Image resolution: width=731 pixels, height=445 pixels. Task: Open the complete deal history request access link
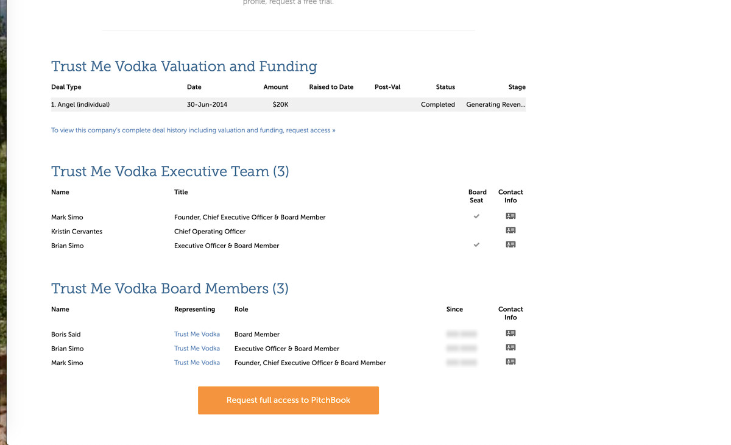[x=193, y=130]
